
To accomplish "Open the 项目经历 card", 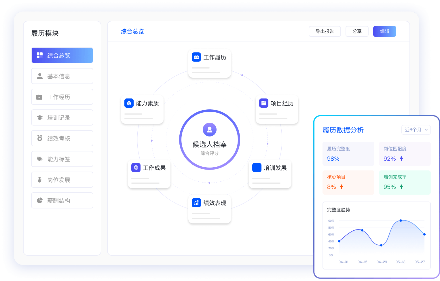I will 277,109.
